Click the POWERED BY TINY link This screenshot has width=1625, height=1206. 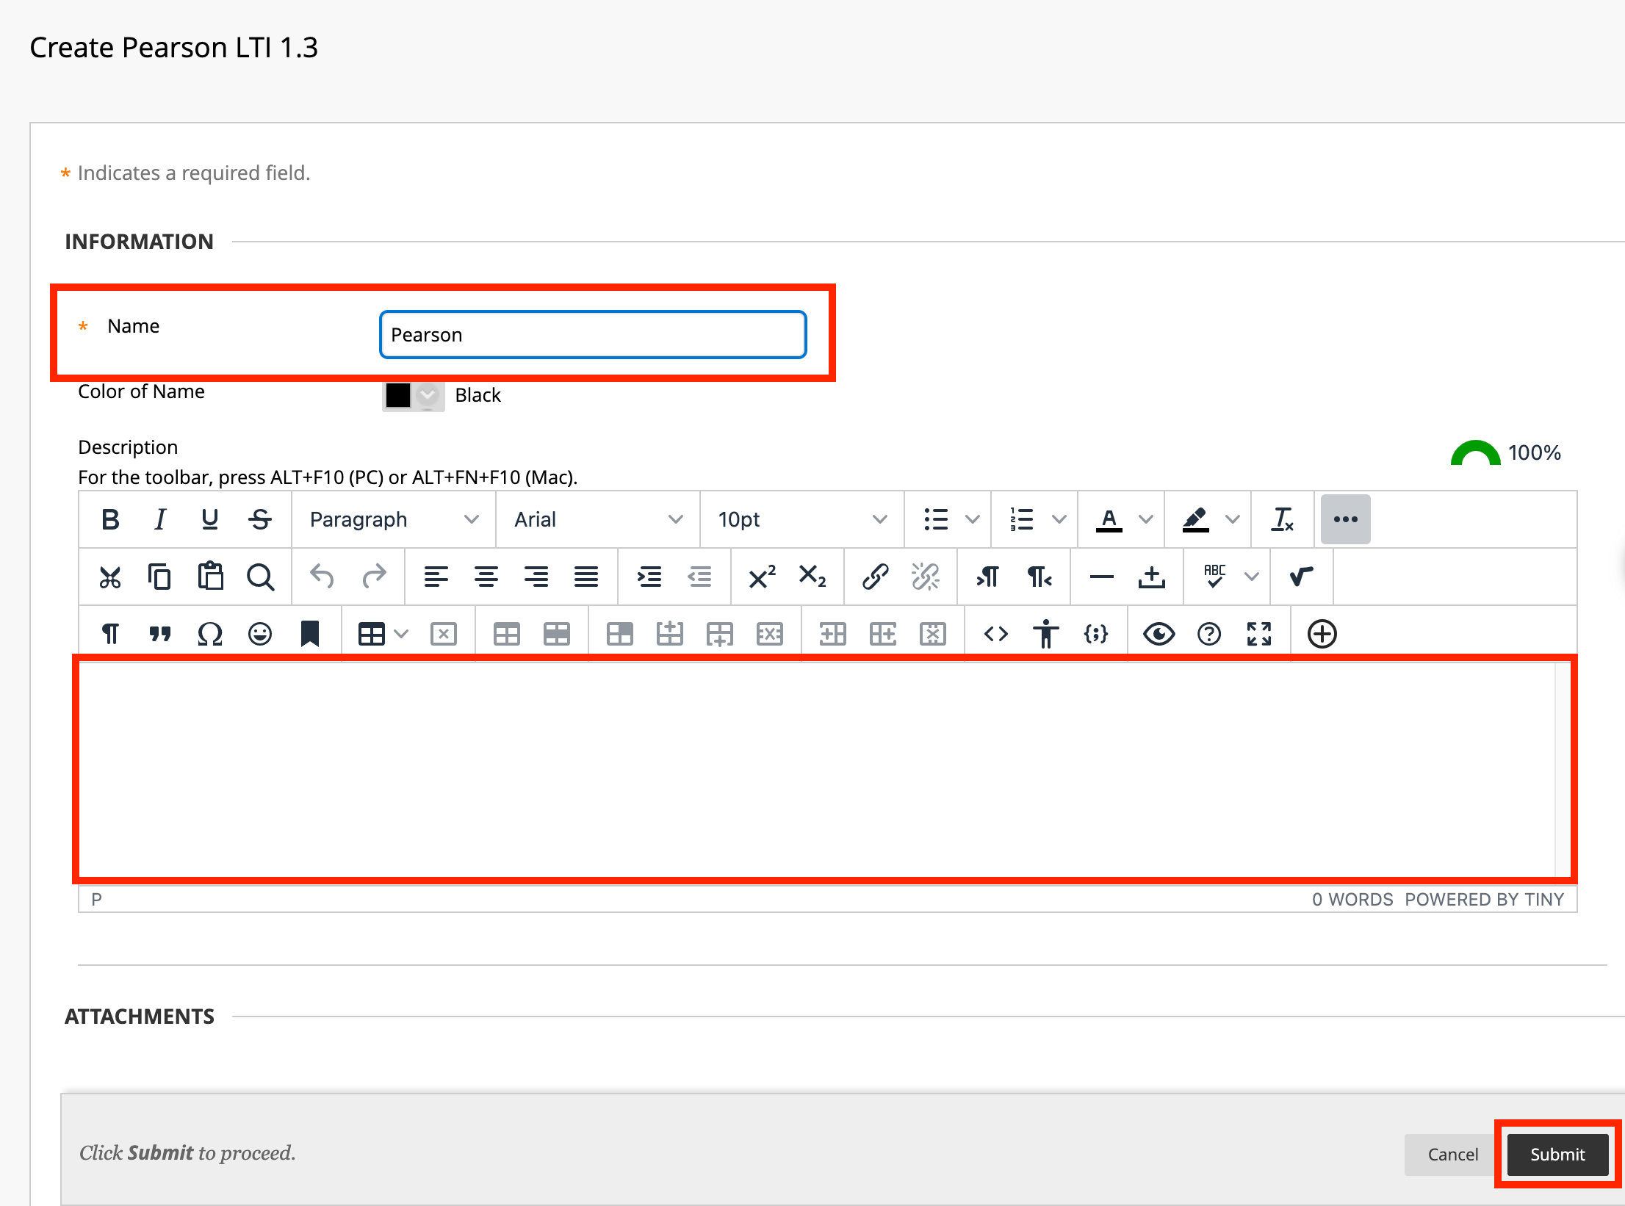(x=1484, y=900)
